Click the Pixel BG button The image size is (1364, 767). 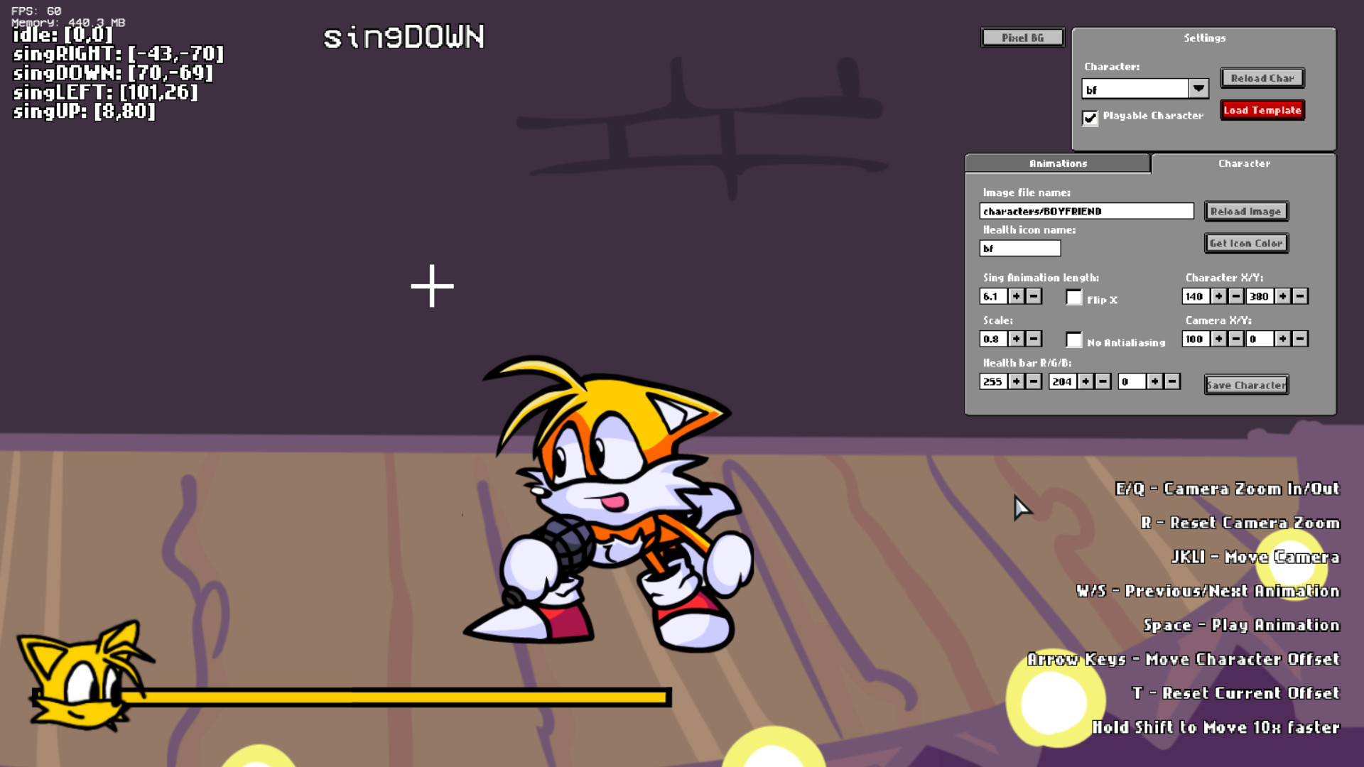coord(1022,38)
